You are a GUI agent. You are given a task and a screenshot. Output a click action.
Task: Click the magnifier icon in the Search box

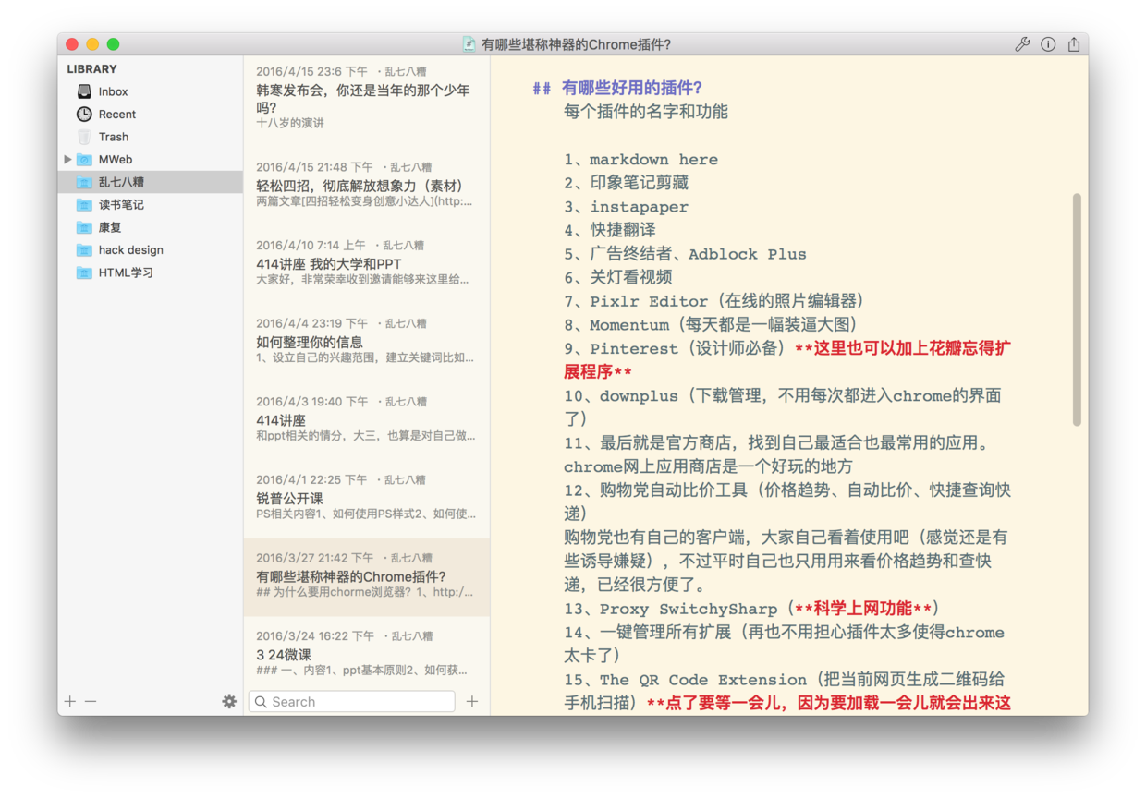coord(262,702)
